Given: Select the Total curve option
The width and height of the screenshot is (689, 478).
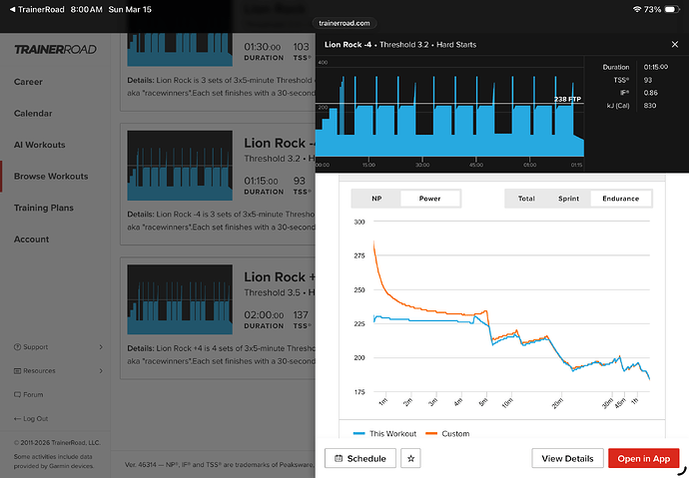Looking at the screenshot, I should coord(526,199).
